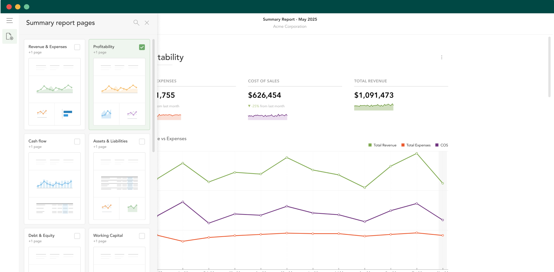Select the Revenue & Expenses page thumbnail

[55, 92]
